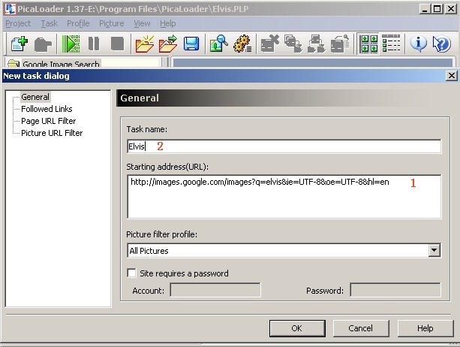Open the Project menu
The height and width of the screenshot is (347, 460).
[x=18, y=23]
